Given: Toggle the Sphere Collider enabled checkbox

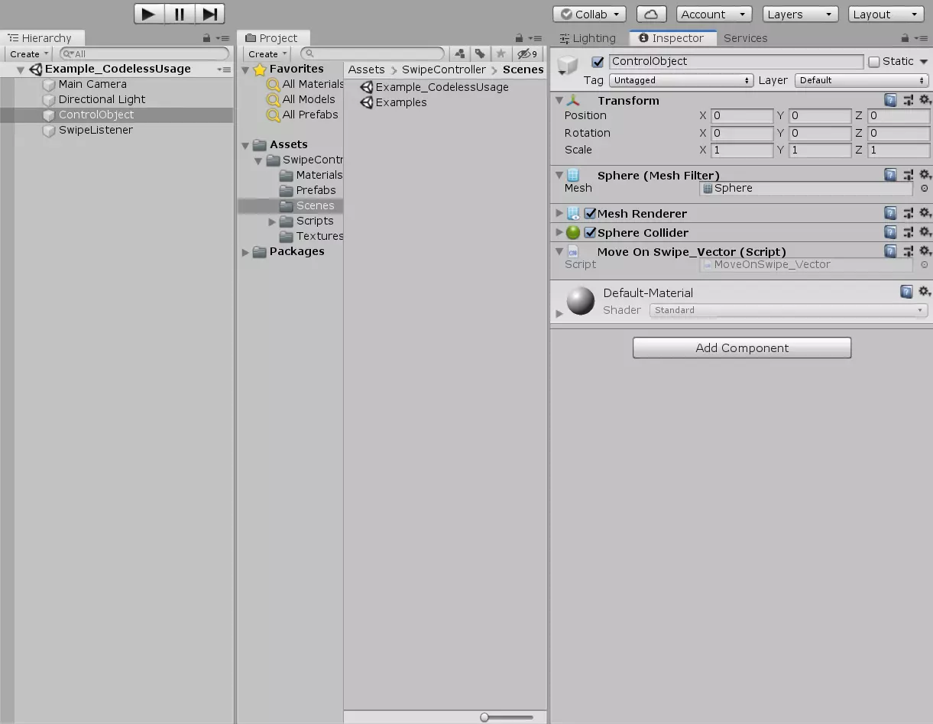Looking at the screenshot, I should point(590,233).
